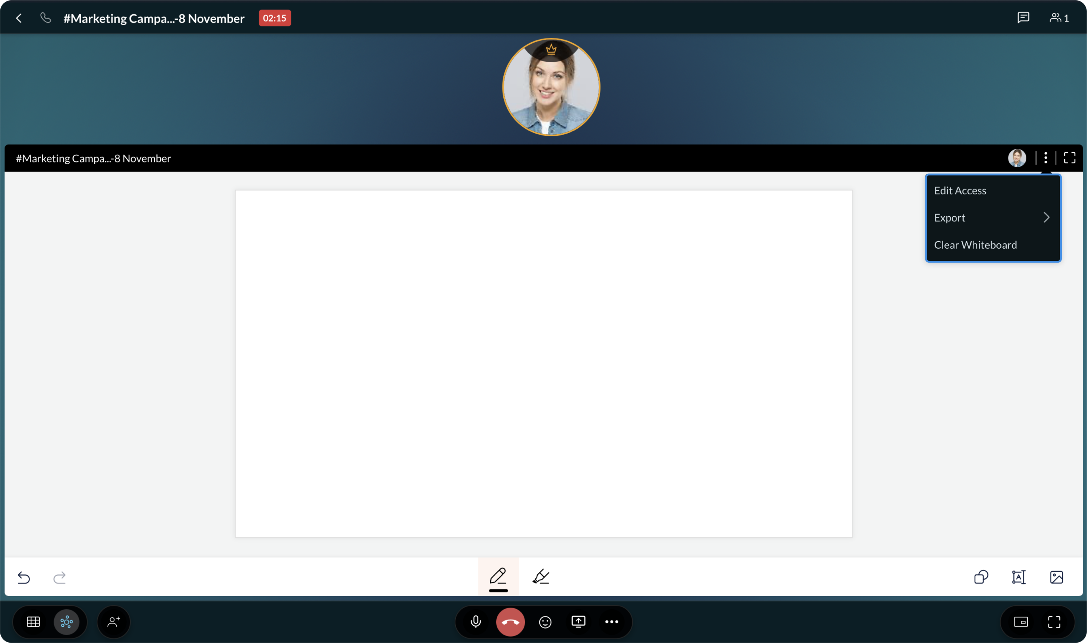Open emoji reactions
Screen dimensions: 1087x643
(x=544, y=622)
